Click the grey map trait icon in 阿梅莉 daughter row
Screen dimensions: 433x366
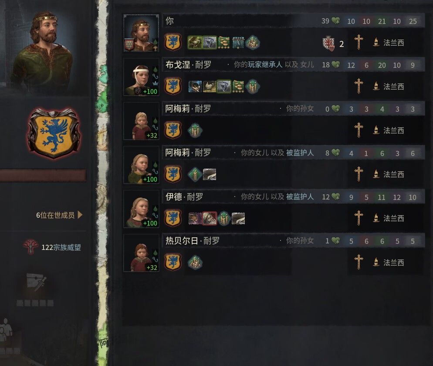(x=210, y=174)
